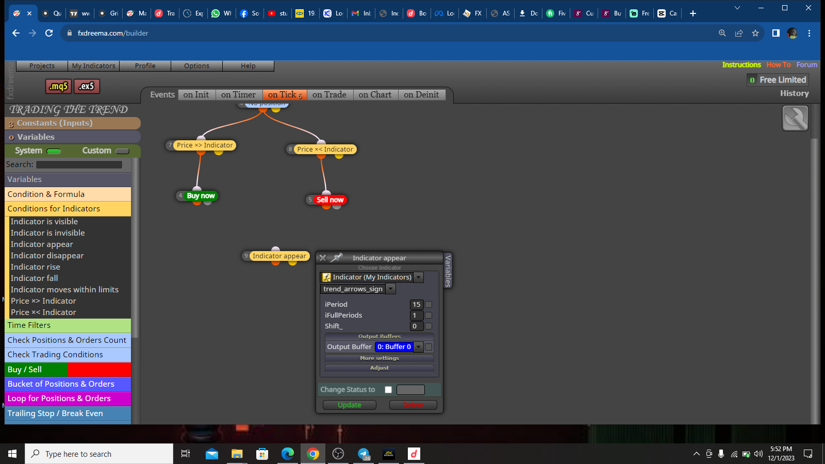Open File Explorer from the taskbar
825x464 pixels.
237,454
